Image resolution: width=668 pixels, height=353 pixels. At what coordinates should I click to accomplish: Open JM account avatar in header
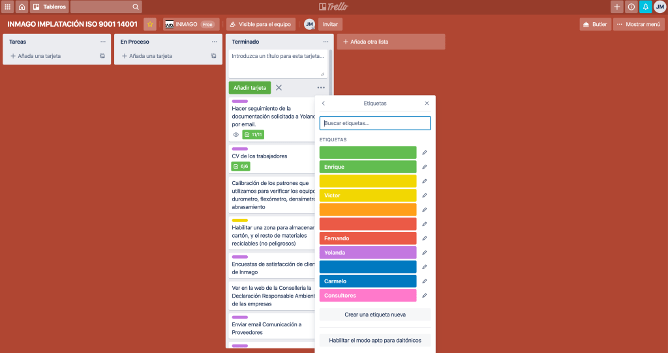point(660,7)
